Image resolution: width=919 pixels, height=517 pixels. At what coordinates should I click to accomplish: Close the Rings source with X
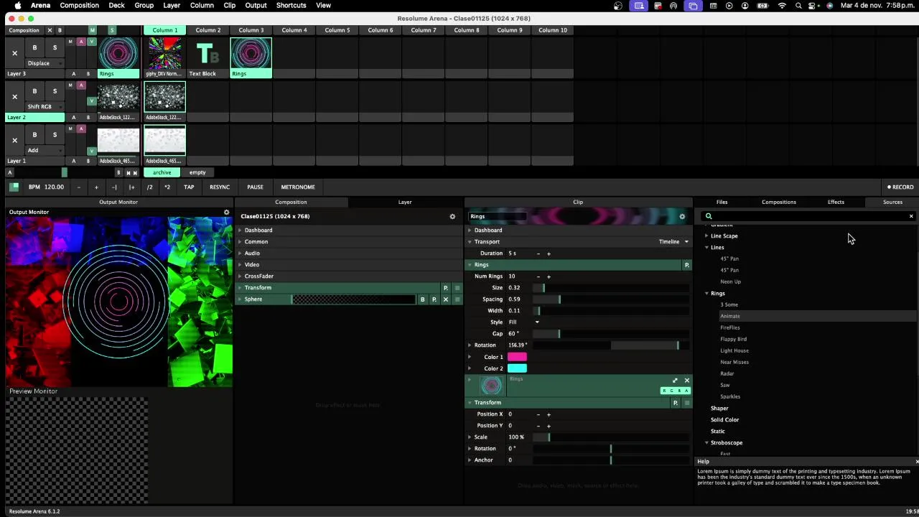pyautogui.click(x=686, y=381)
